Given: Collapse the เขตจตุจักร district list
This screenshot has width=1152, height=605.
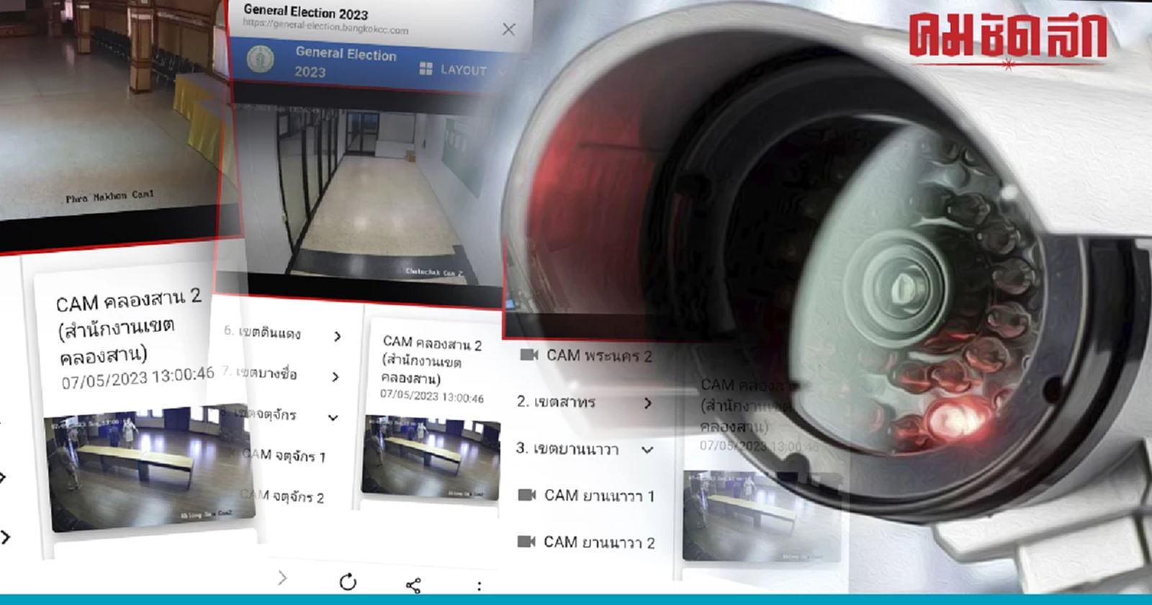Looking at the screenshot, I should click(333, 418).
